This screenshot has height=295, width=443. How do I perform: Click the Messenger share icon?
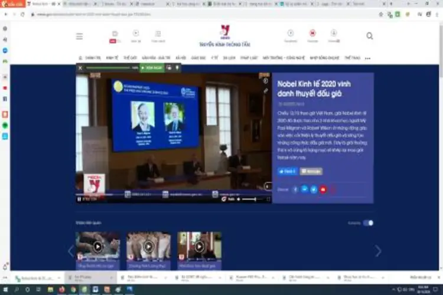[x=304, y=189]
